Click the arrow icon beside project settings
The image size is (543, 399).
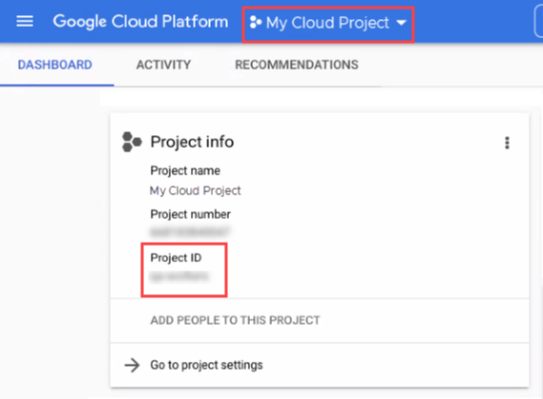pyautogui.click(x=132, y=365)
